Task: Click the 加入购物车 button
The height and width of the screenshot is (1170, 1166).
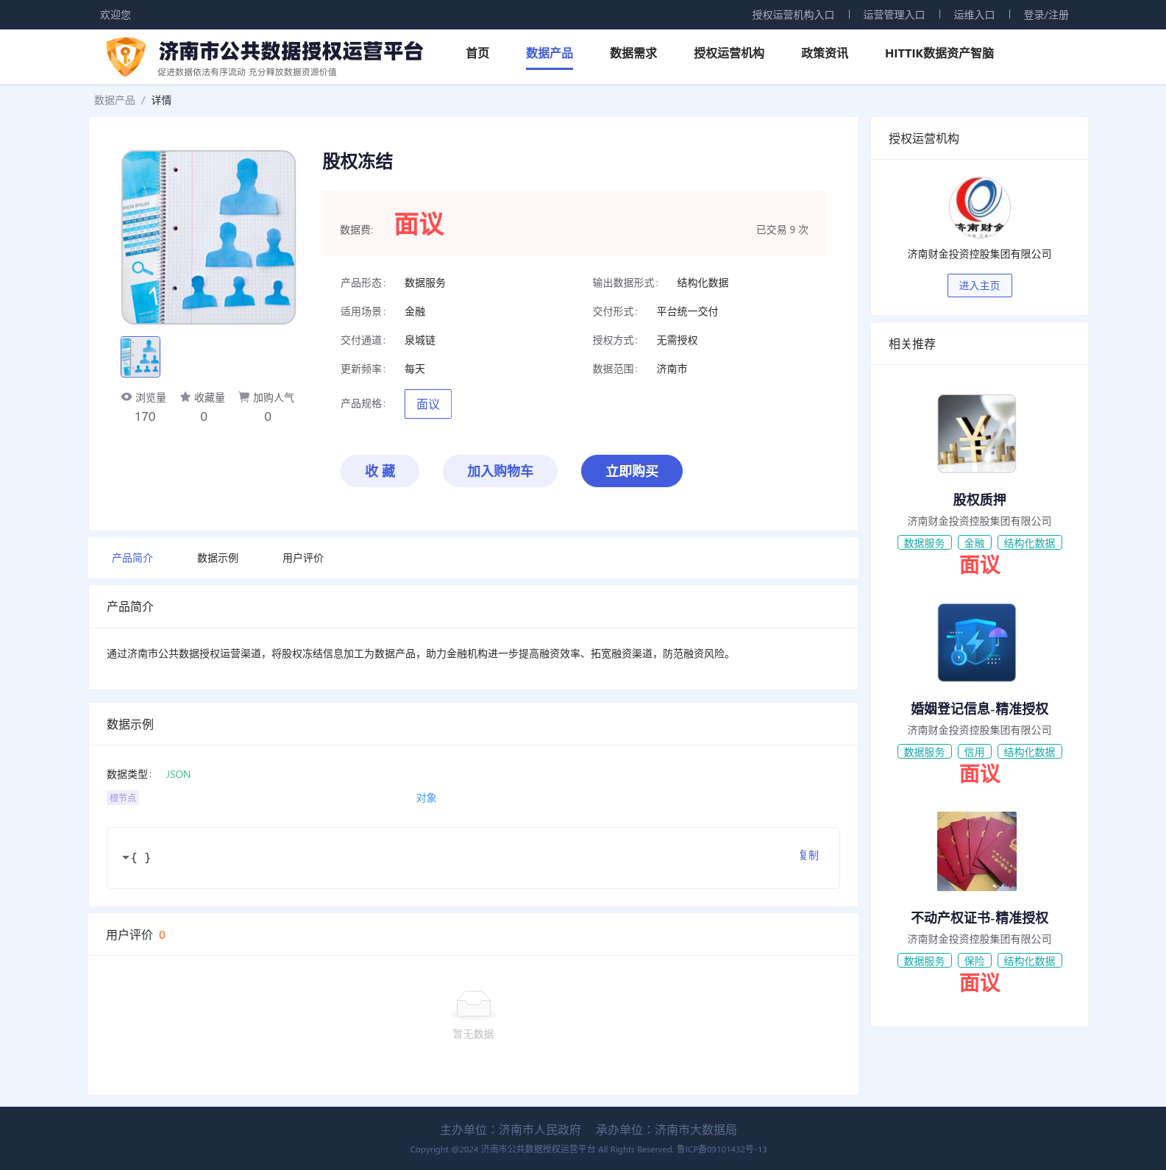Action: (500, 471)
